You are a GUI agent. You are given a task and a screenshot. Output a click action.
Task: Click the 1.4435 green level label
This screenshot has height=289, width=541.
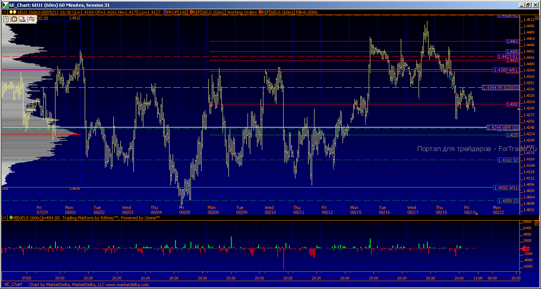coord(512,52)
